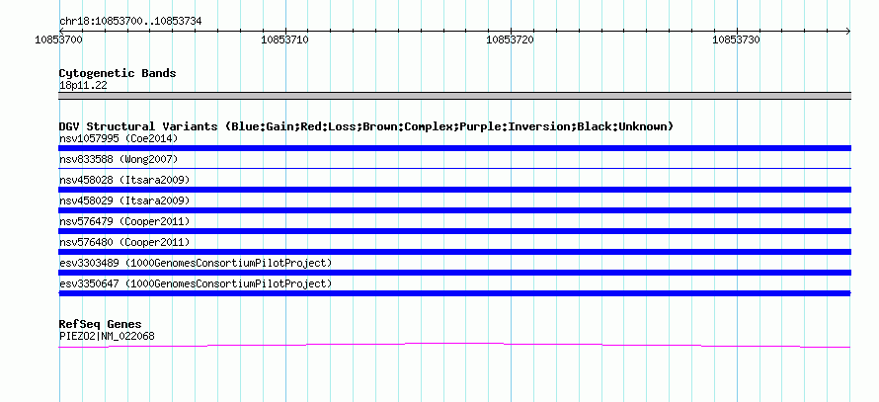Click the nsv576479 (Cooper2011) label

pos(123,221)
